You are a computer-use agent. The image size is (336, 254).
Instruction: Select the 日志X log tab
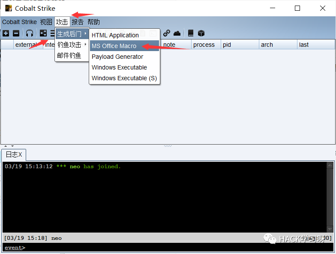pos(14,154)
